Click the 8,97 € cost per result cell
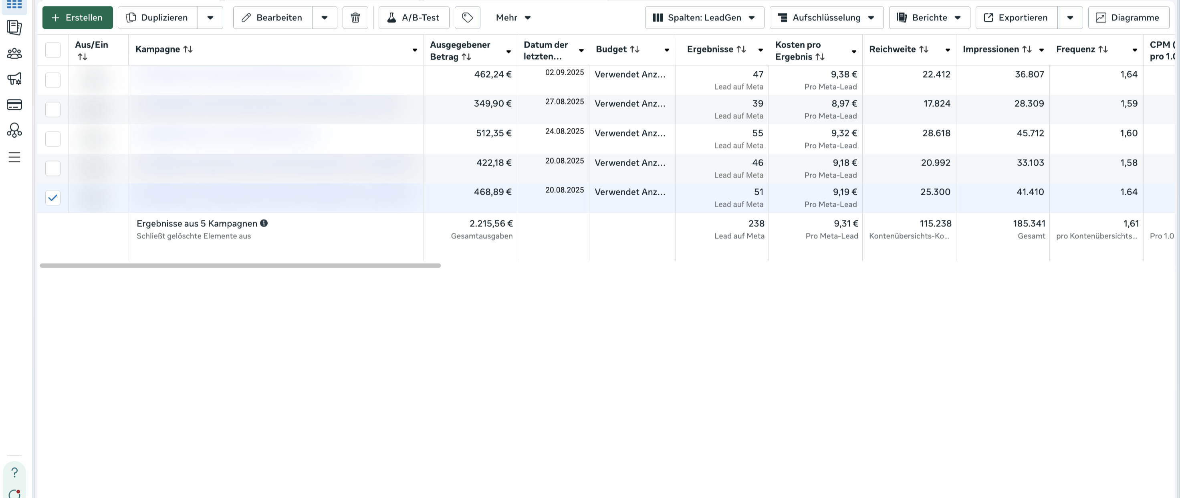The width and height of the screenshot is (1180, 498). (844, 103)
